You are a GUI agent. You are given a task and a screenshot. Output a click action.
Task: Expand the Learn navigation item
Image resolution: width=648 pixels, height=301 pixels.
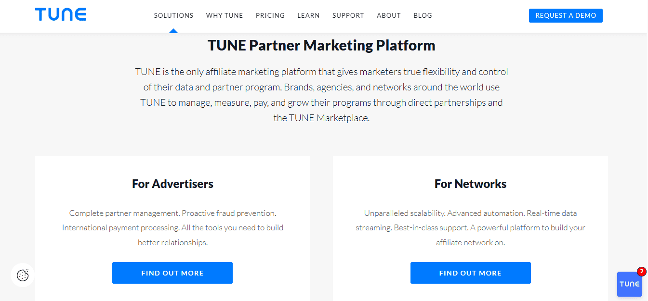click(308, 15)
